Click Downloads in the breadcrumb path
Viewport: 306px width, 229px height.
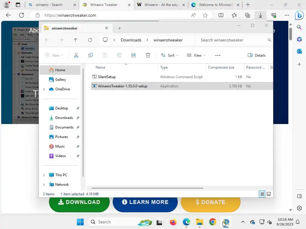131,40
